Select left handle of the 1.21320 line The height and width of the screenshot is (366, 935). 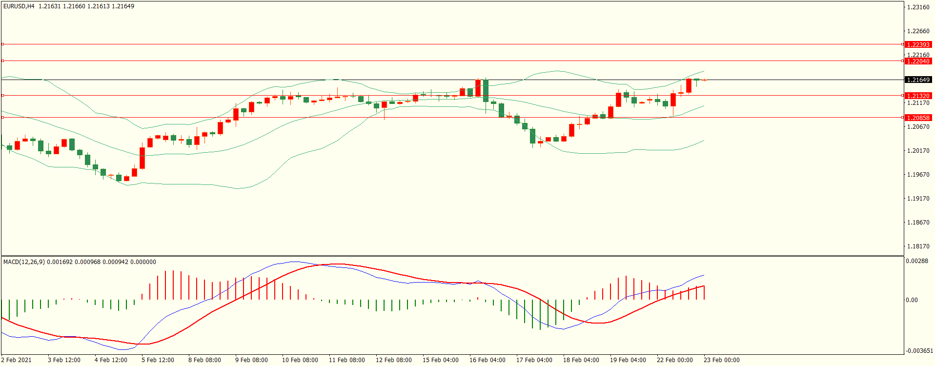(x=2, y=96)
